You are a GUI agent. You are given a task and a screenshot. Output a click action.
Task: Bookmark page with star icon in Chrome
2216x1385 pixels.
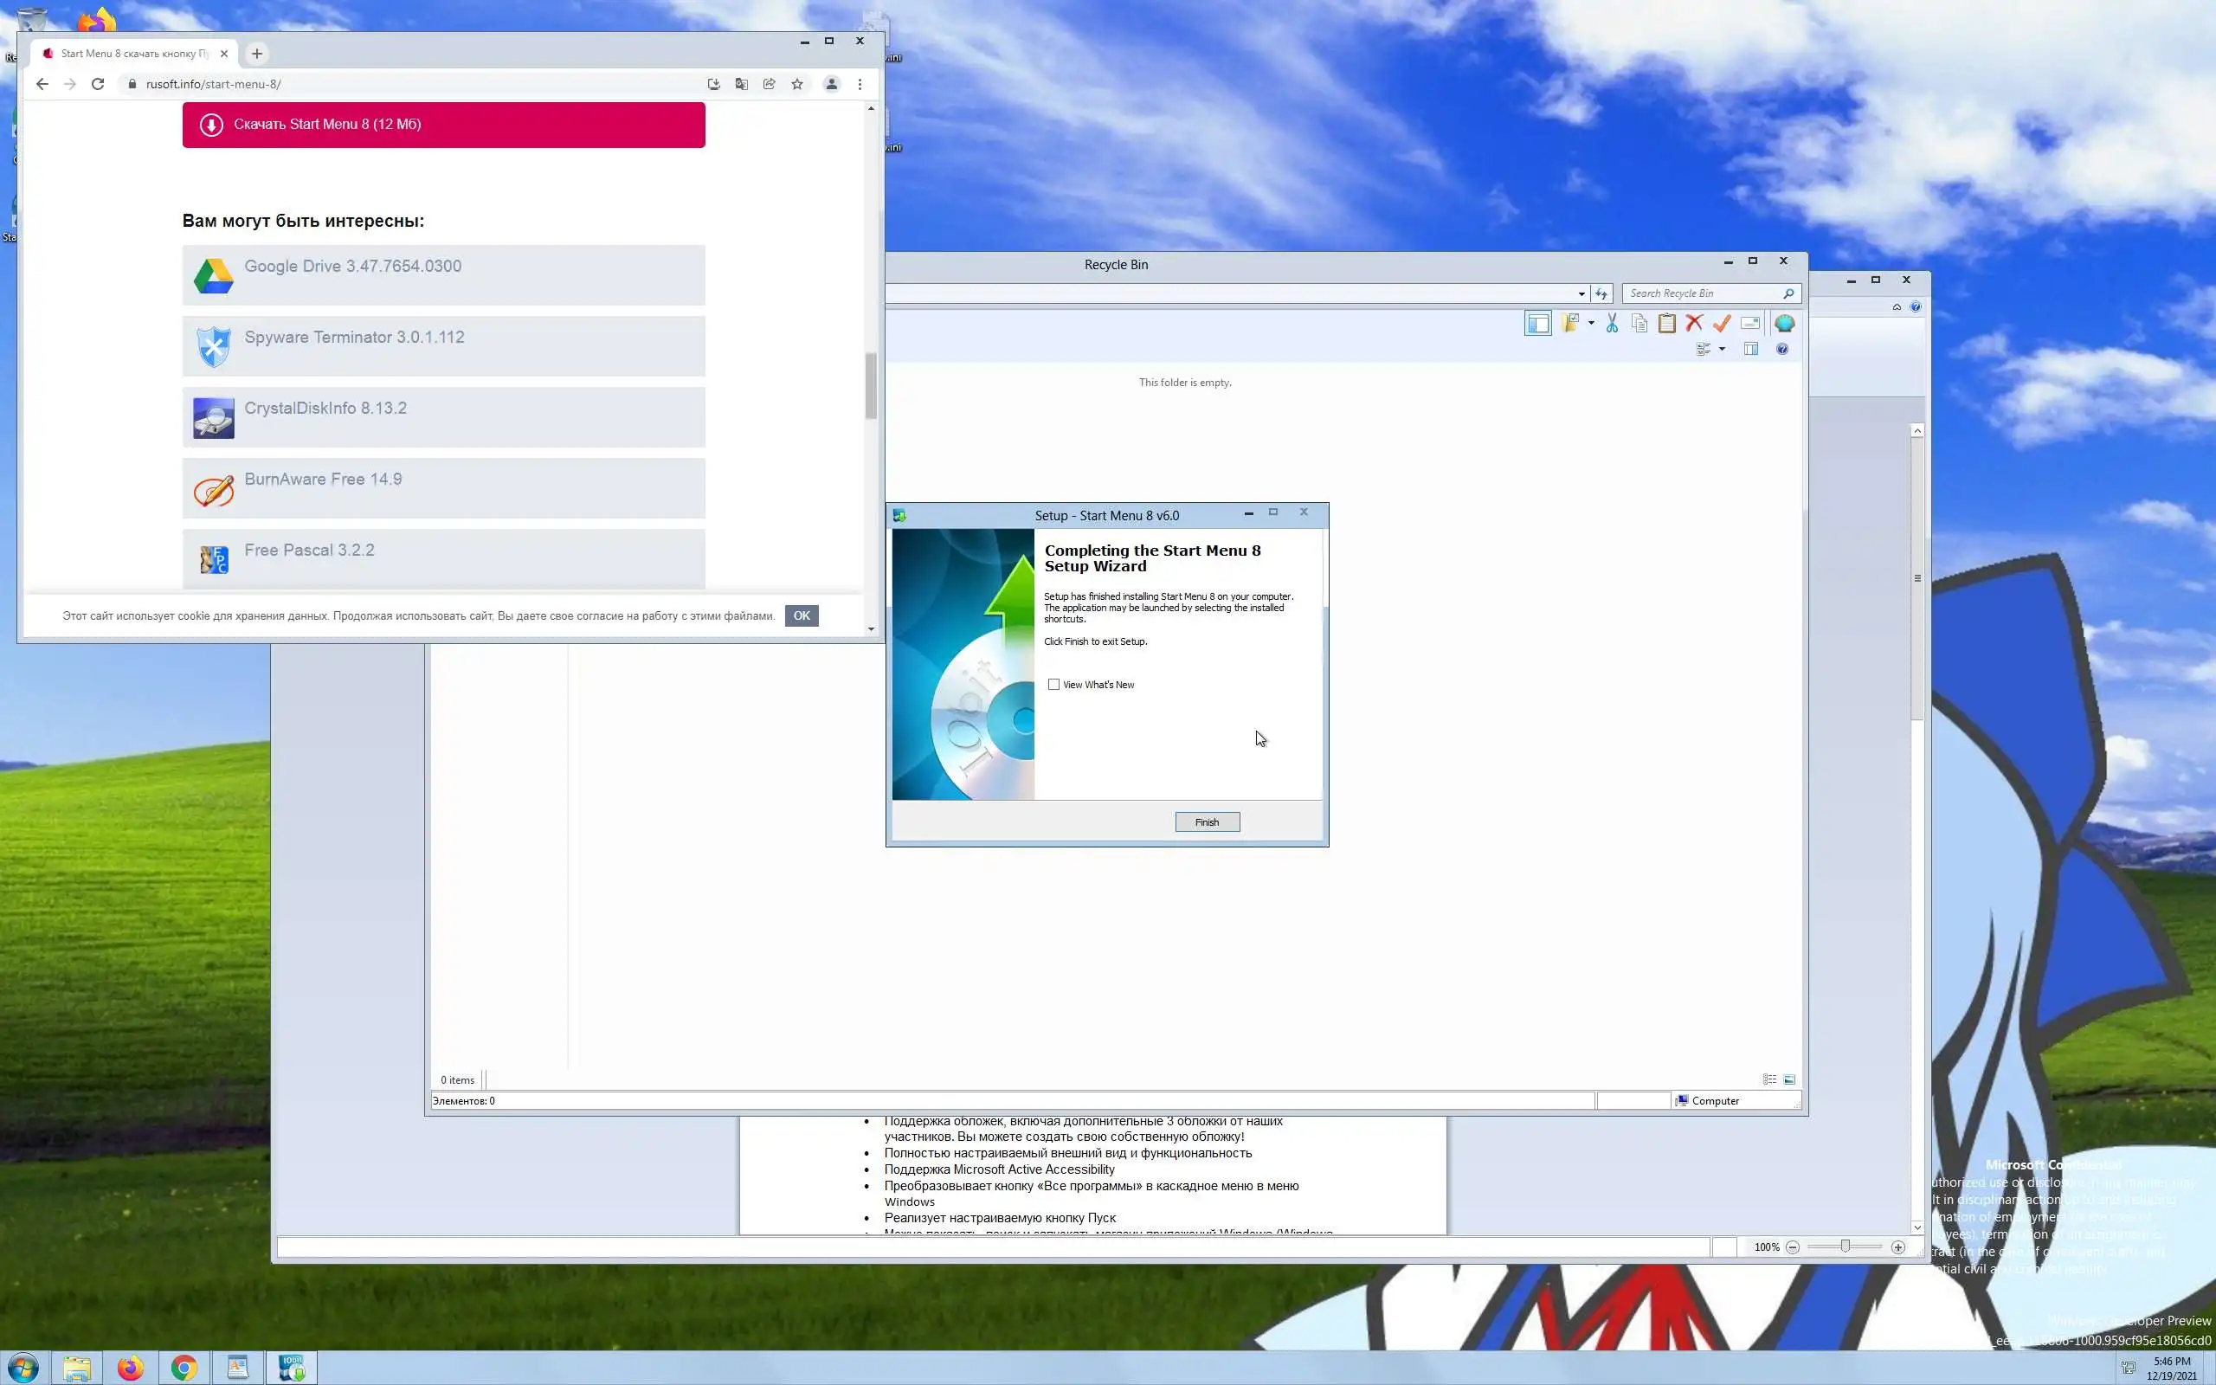tap(796, 84)
